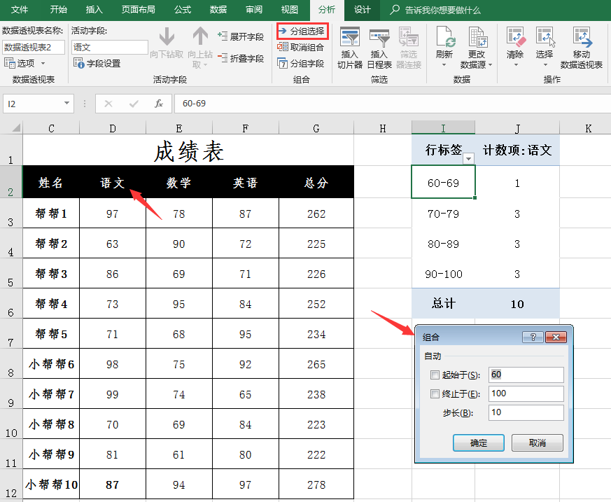Image resolution: width=611 pixels, height=502 pixels.
Task: Click 取消 in the 组合 dialog
Action: click(x=538, y=442)
